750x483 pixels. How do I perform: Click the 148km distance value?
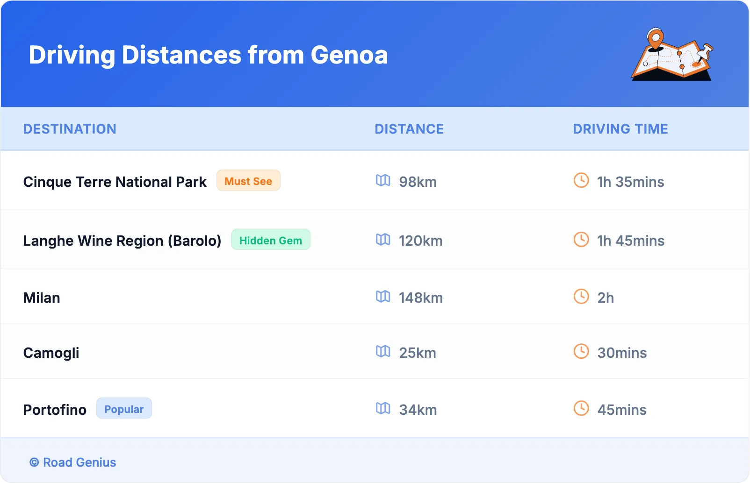click(421, 298)
